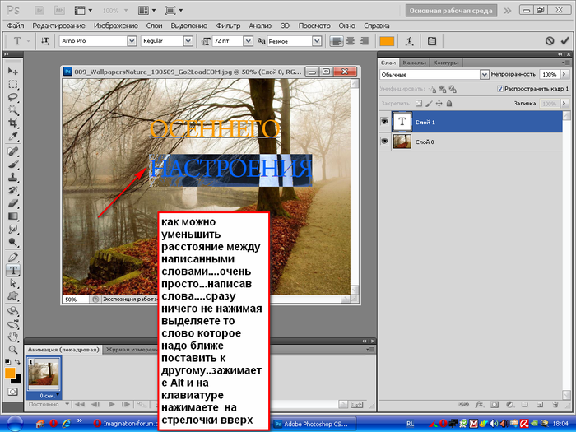Select the Brush tool
The width and height of the screenshot is (576, 432).
(x=13, y=165)
